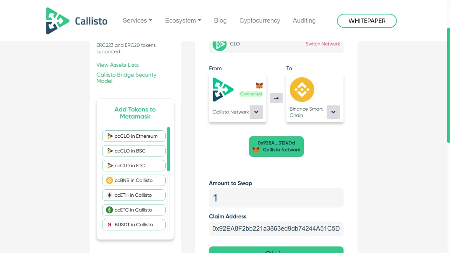This screenshot has width=450, height=253.
Task: Click the Amount to Swap label
Action: pos(230,183)
